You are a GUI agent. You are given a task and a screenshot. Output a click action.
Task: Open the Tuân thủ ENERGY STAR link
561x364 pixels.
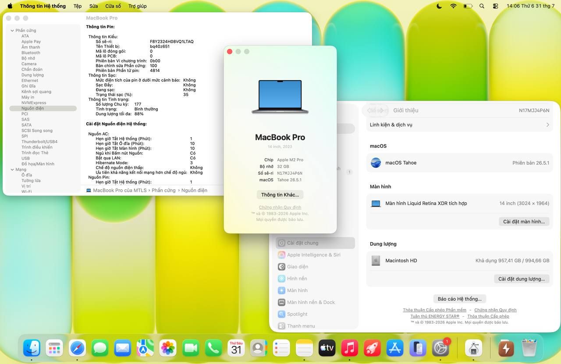[x=435, y=316]
